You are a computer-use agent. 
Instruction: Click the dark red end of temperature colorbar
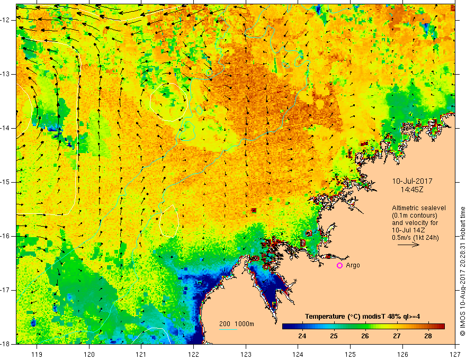tap(441, 327)
